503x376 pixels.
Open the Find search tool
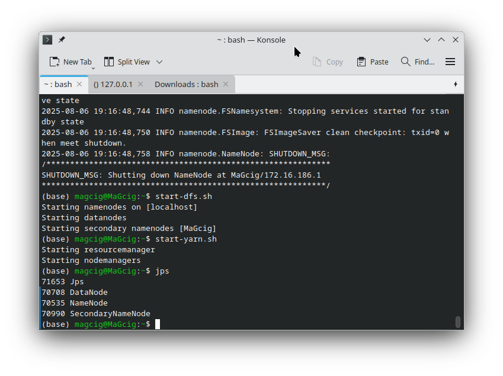(418, 62)
